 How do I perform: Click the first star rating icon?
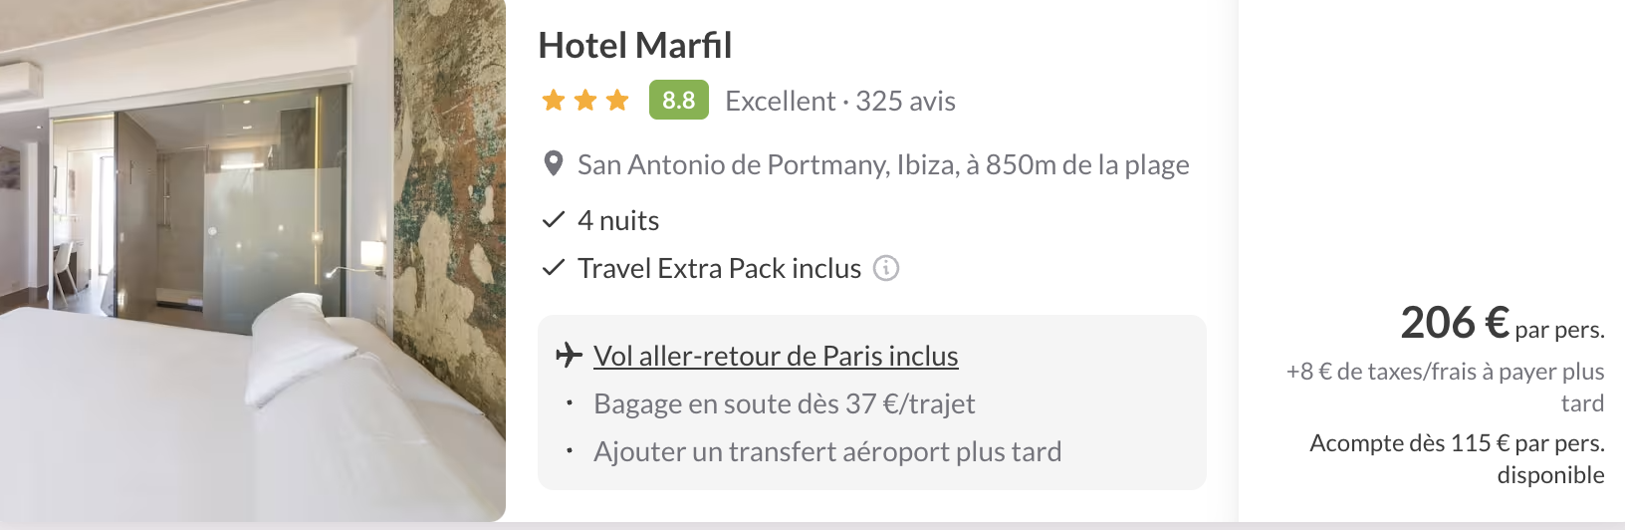point(554,101)
